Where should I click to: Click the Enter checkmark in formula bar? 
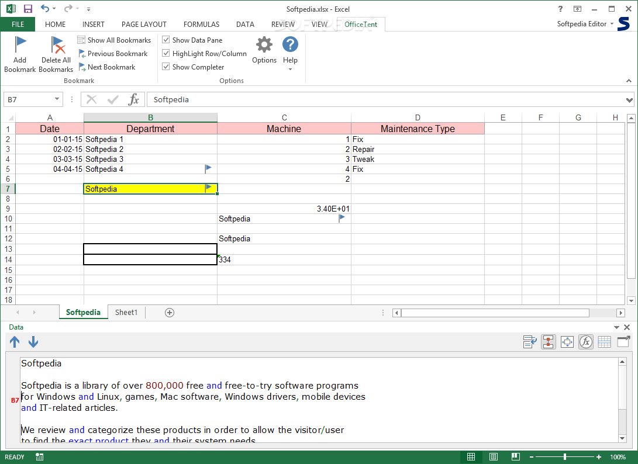coord(113,99)
